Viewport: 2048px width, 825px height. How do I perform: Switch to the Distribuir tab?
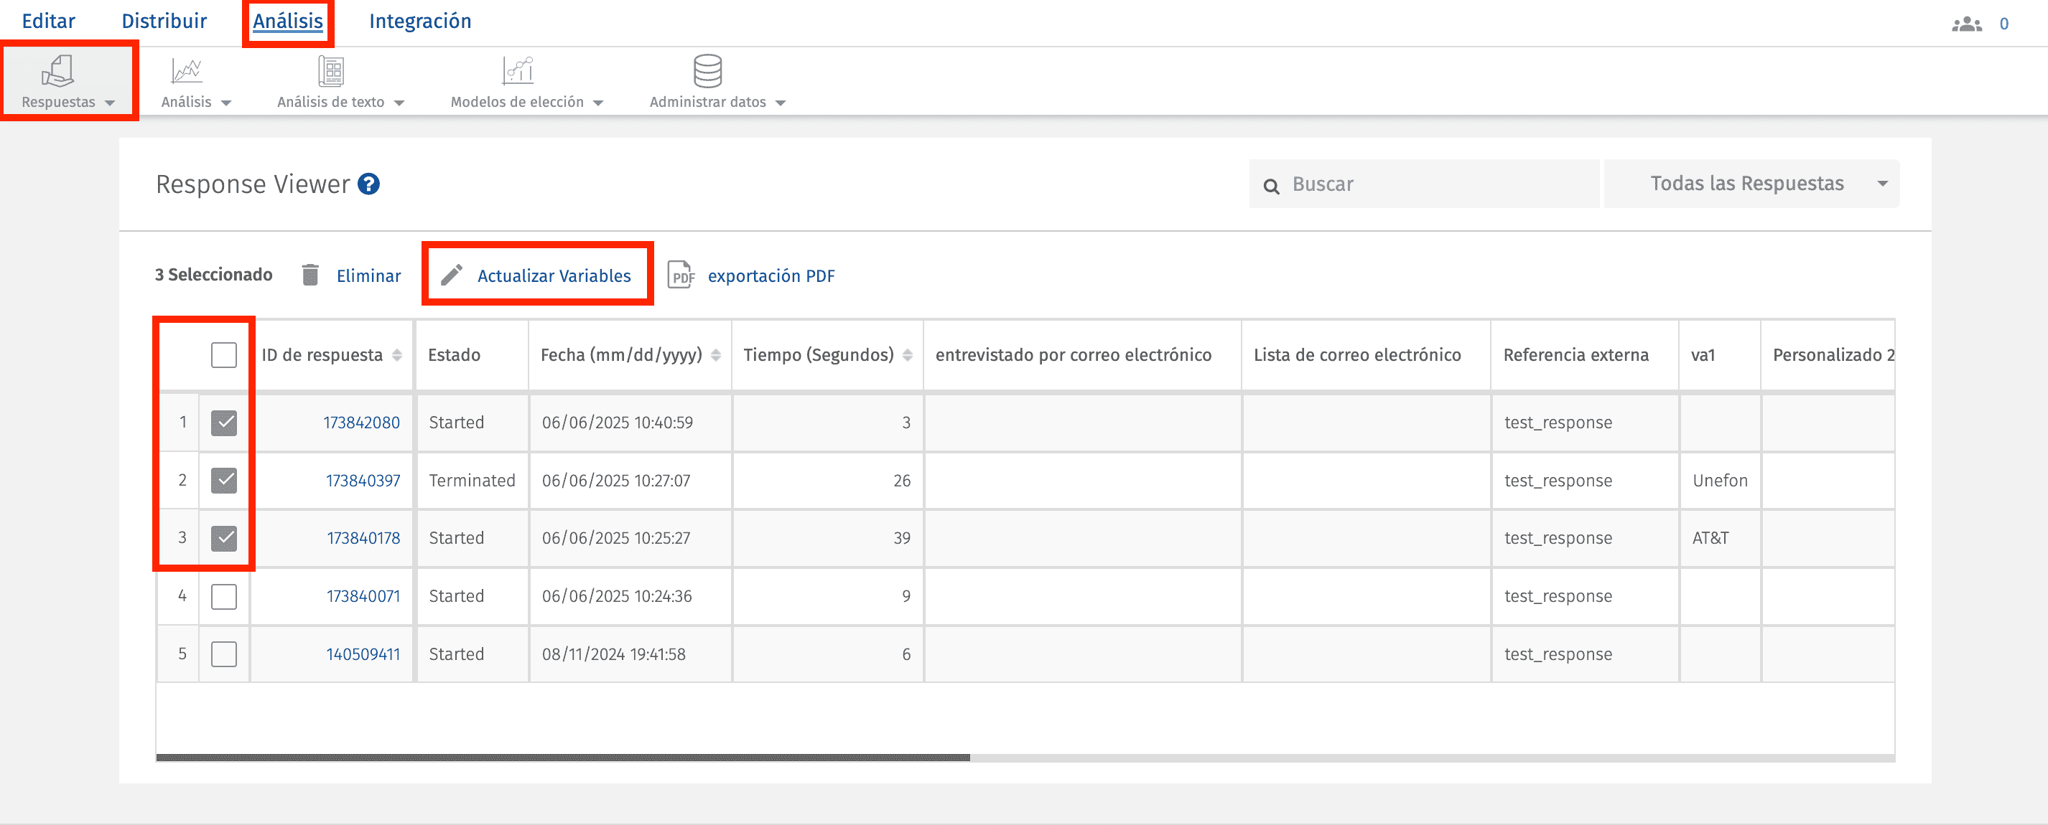pyautogui.click(x=164, y=22)
